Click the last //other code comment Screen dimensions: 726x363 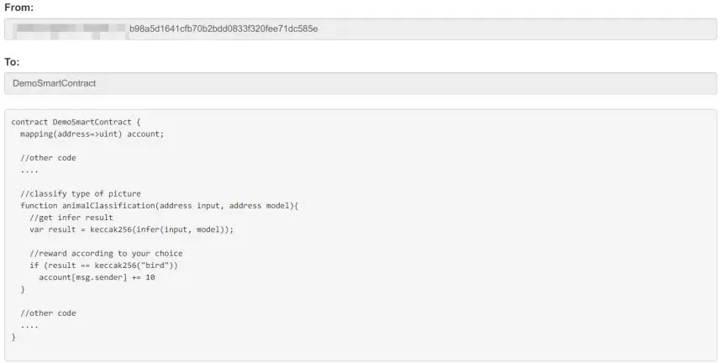48,313
